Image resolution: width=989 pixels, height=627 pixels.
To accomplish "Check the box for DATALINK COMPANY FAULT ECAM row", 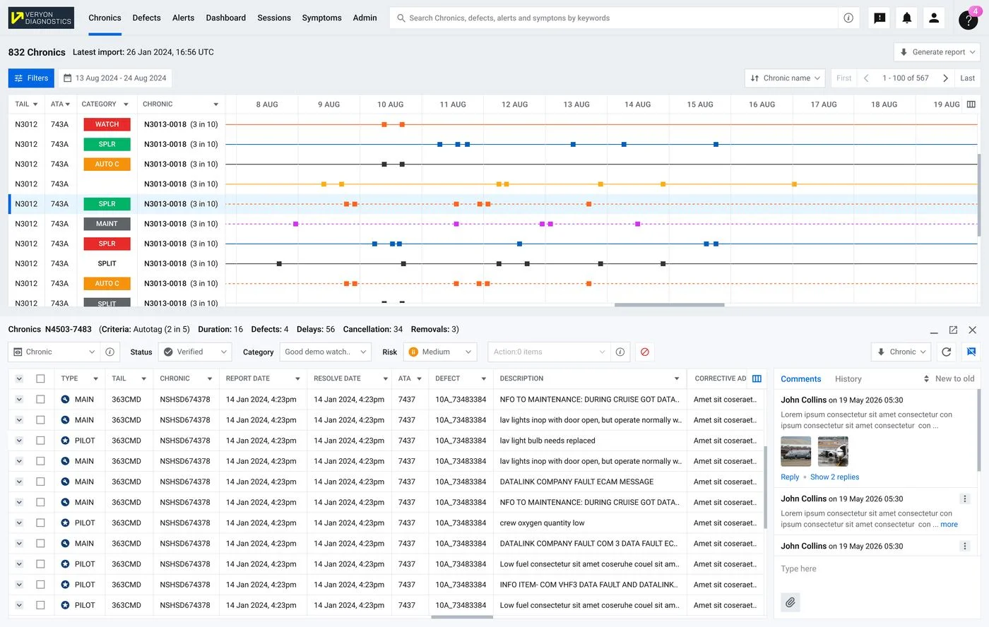I will pyautogui.click(x=40, y=482).
